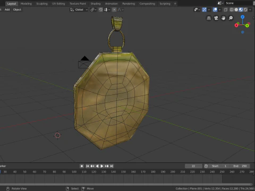Viewport: 255px width, 191px height.
Task: Open the Texture Paint workspace
Action: coord(78,4)
